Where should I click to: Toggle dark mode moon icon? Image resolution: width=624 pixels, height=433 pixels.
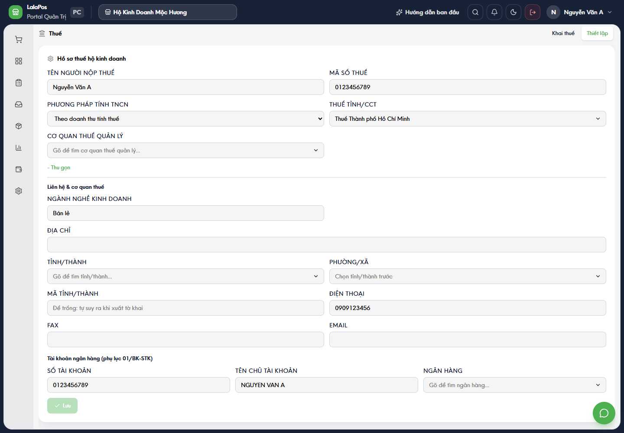tap(513, 12)
